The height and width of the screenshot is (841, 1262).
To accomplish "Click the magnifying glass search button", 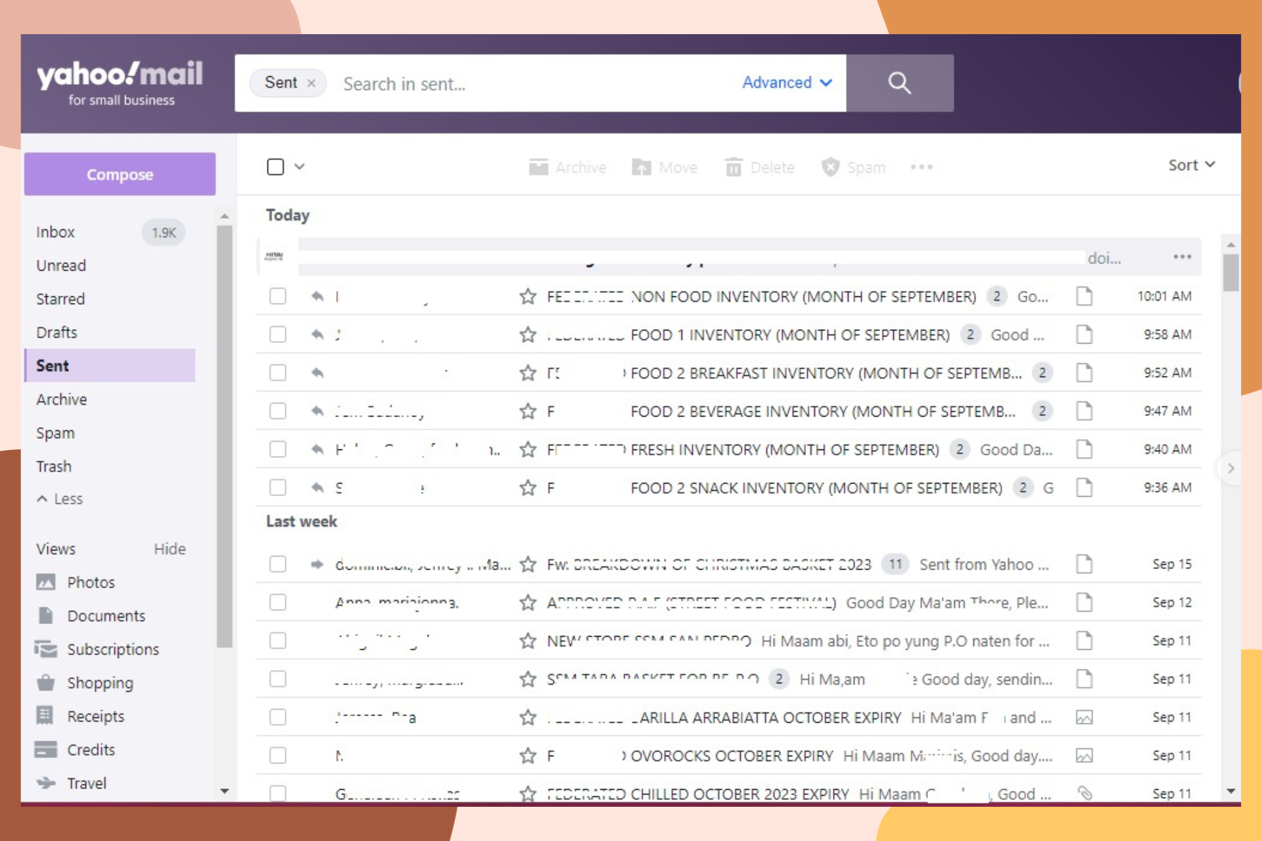I will point(899,83).
